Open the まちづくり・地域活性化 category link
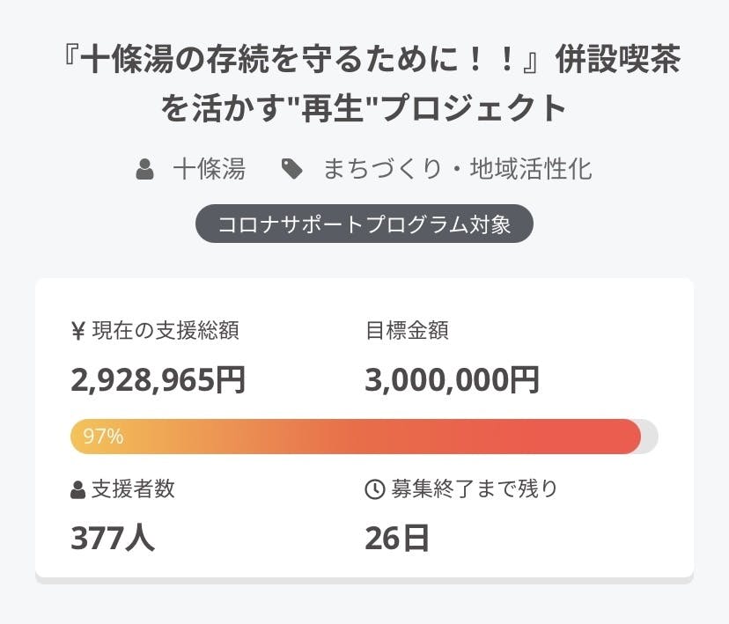 coord(457,169)
